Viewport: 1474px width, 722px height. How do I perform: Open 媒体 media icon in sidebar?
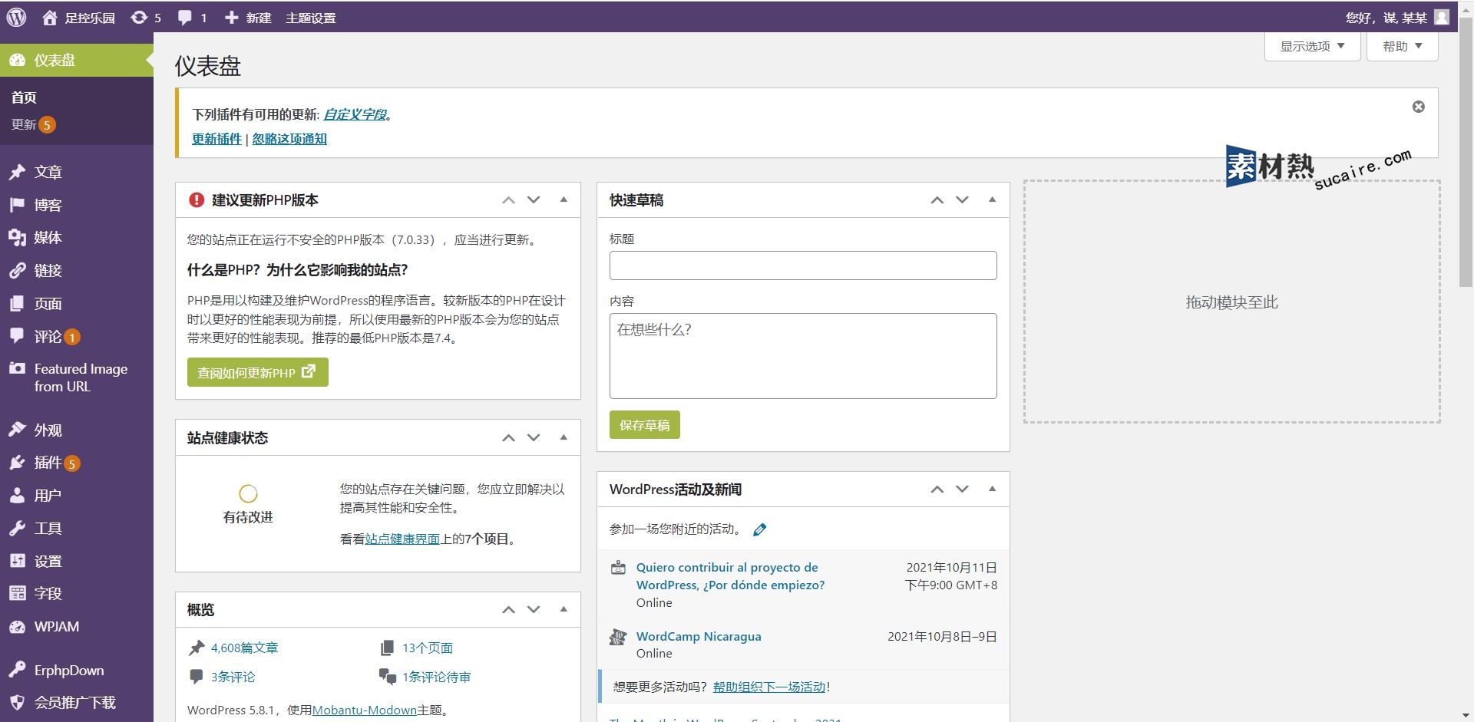click(x=17, y=238)
